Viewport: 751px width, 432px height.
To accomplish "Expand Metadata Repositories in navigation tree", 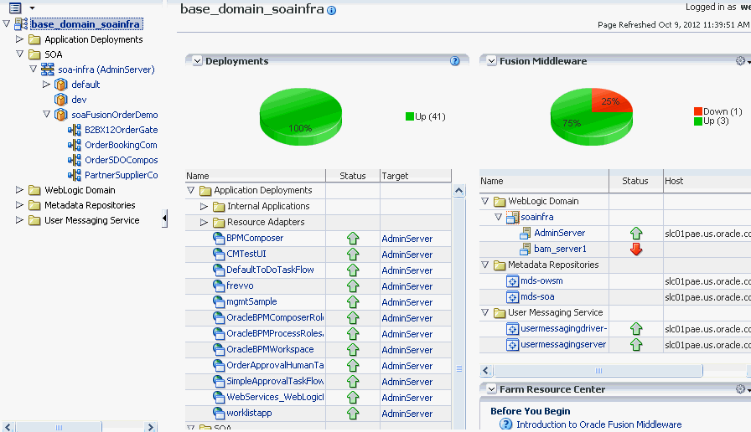I will coord(19,205).
